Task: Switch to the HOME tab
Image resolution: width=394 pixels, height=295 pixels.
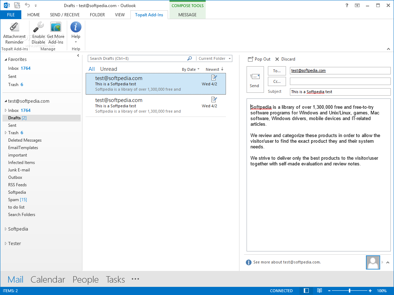Action: click(x=33, y=15)
